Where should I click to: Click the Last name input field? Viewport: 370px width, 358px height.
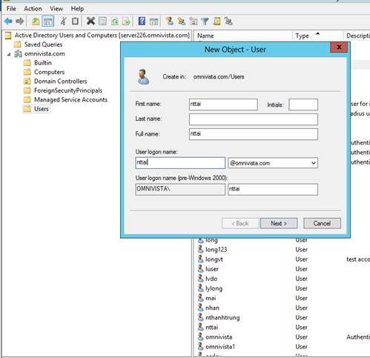coord(254,119)
